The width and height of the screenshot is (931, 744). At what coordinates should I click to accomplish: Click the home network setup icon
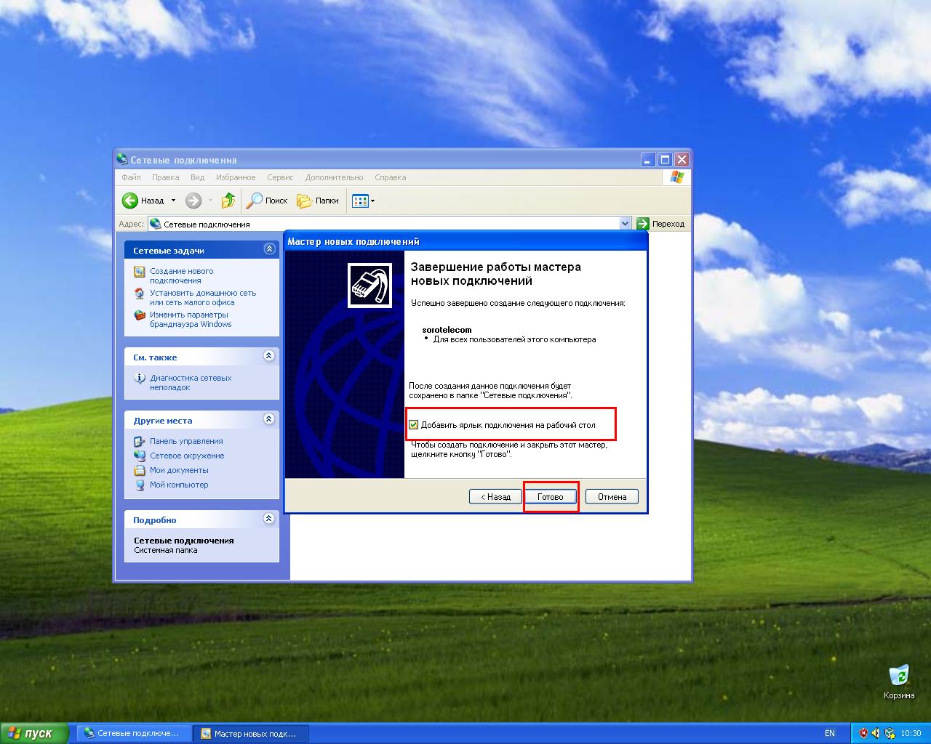click(140, 294)
